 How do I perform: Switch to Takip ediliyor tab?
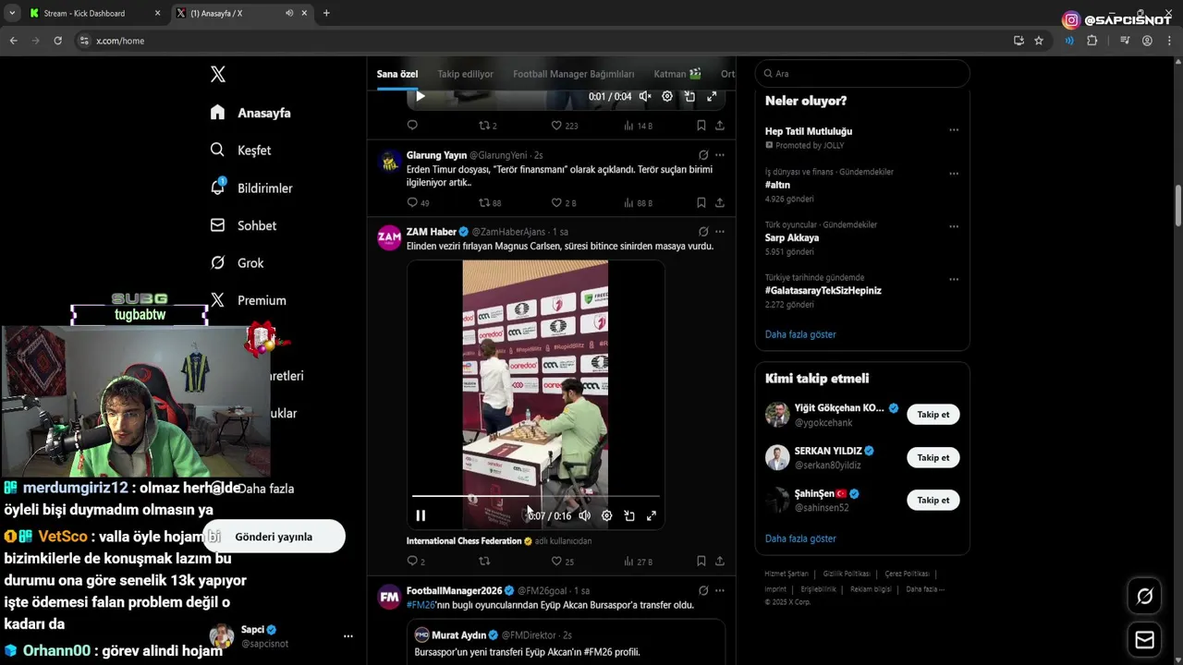click(466, 74)
